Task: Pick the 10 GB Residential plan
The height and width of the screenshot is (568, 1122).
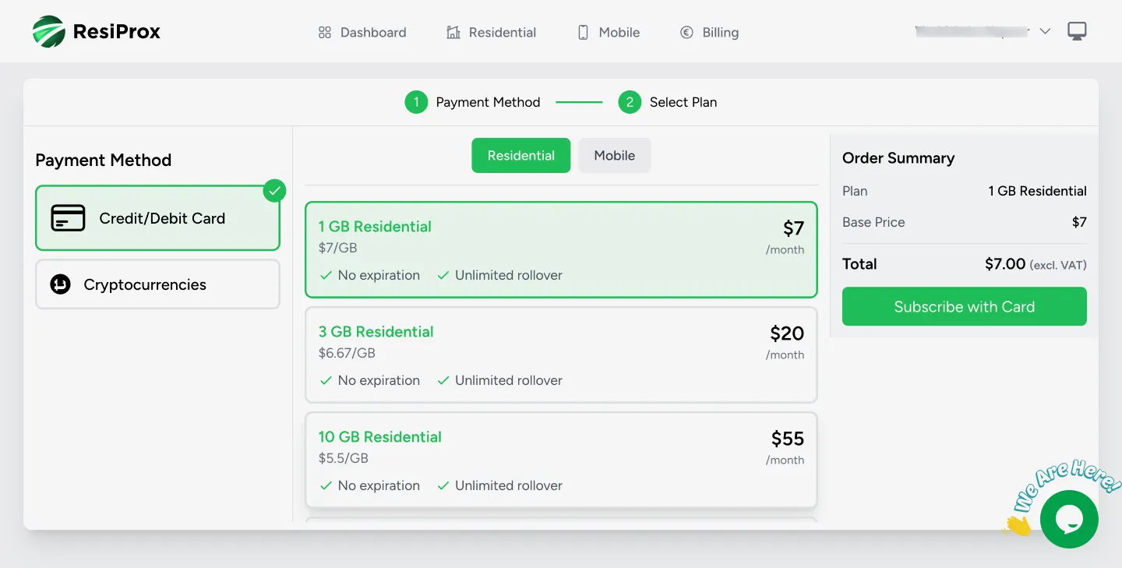Action: [561, 460]
